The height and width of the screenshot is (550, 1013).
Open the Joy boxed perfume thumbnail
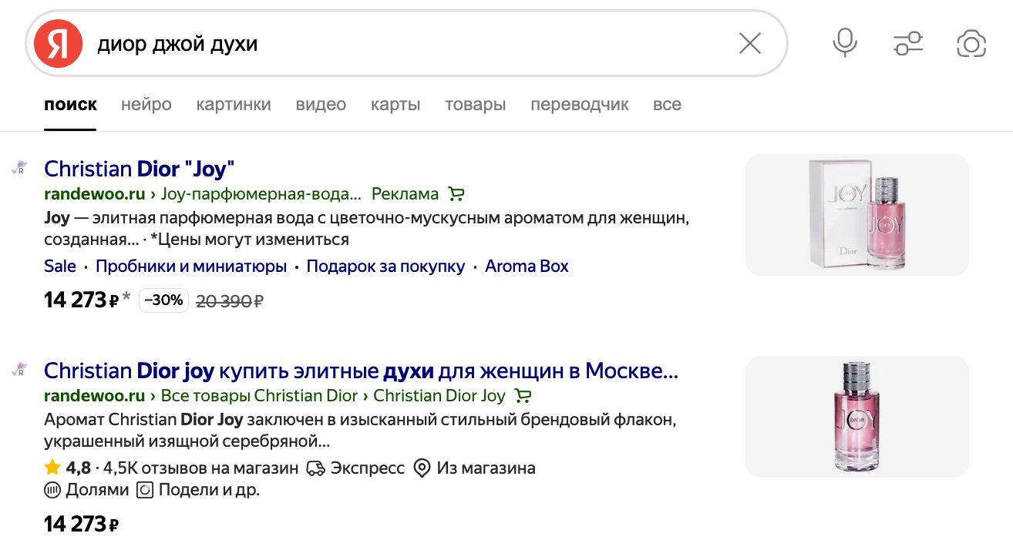(857, 215)
